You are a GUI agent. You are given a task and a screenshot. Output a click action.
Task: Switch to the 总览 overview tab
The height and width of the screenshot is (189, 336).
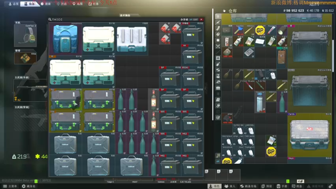coord(13,4)
